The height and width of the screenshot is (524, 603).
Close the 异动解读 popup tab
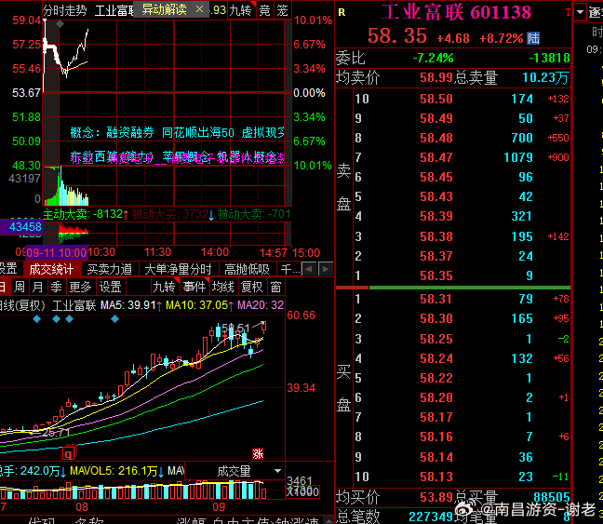199,9
